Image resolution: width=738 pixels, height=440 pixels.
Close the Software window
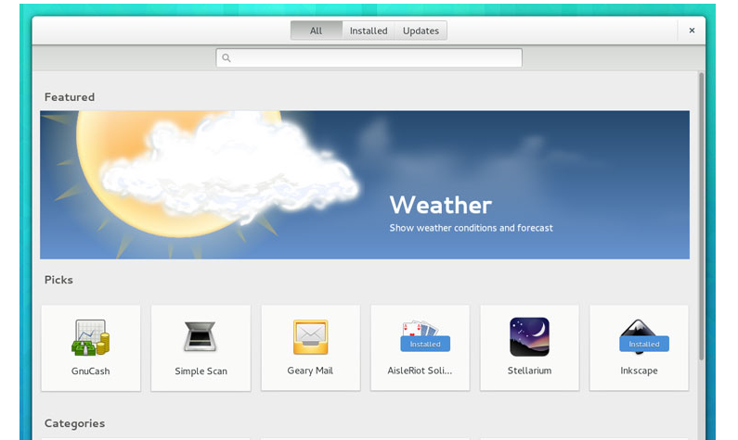(x=692, y=31)
